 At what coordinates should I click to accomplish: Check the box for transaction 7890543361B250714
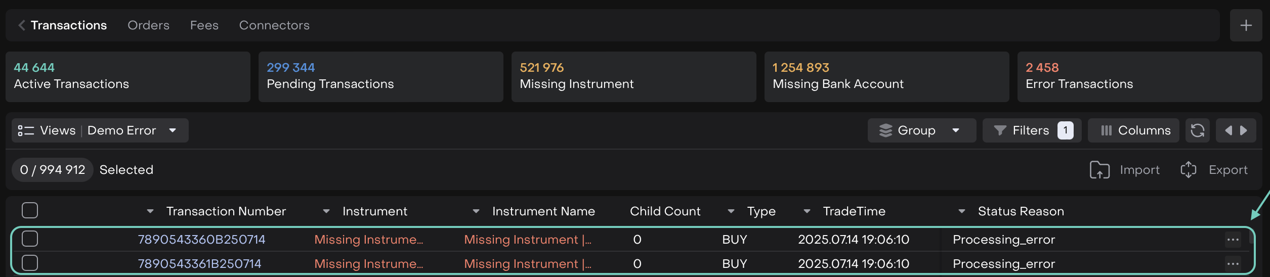[30, 263]
